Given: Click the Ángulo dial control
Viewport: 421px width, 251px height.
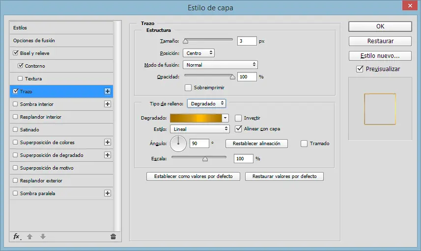Looking at the screenshot, I should tap(178, 144).
